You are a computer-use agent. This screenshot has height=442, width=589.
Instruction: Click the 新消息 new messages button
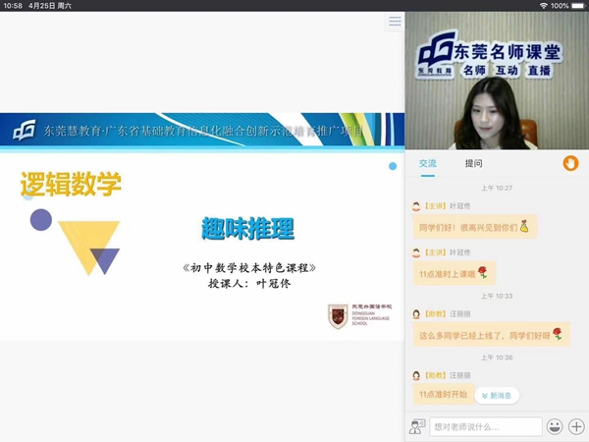497,396
